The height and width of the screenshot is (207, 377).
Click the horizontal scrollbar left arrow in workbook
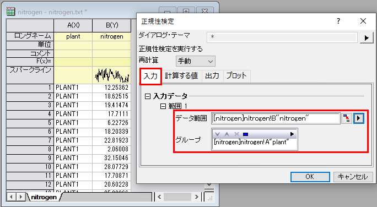tap(159, 197)
